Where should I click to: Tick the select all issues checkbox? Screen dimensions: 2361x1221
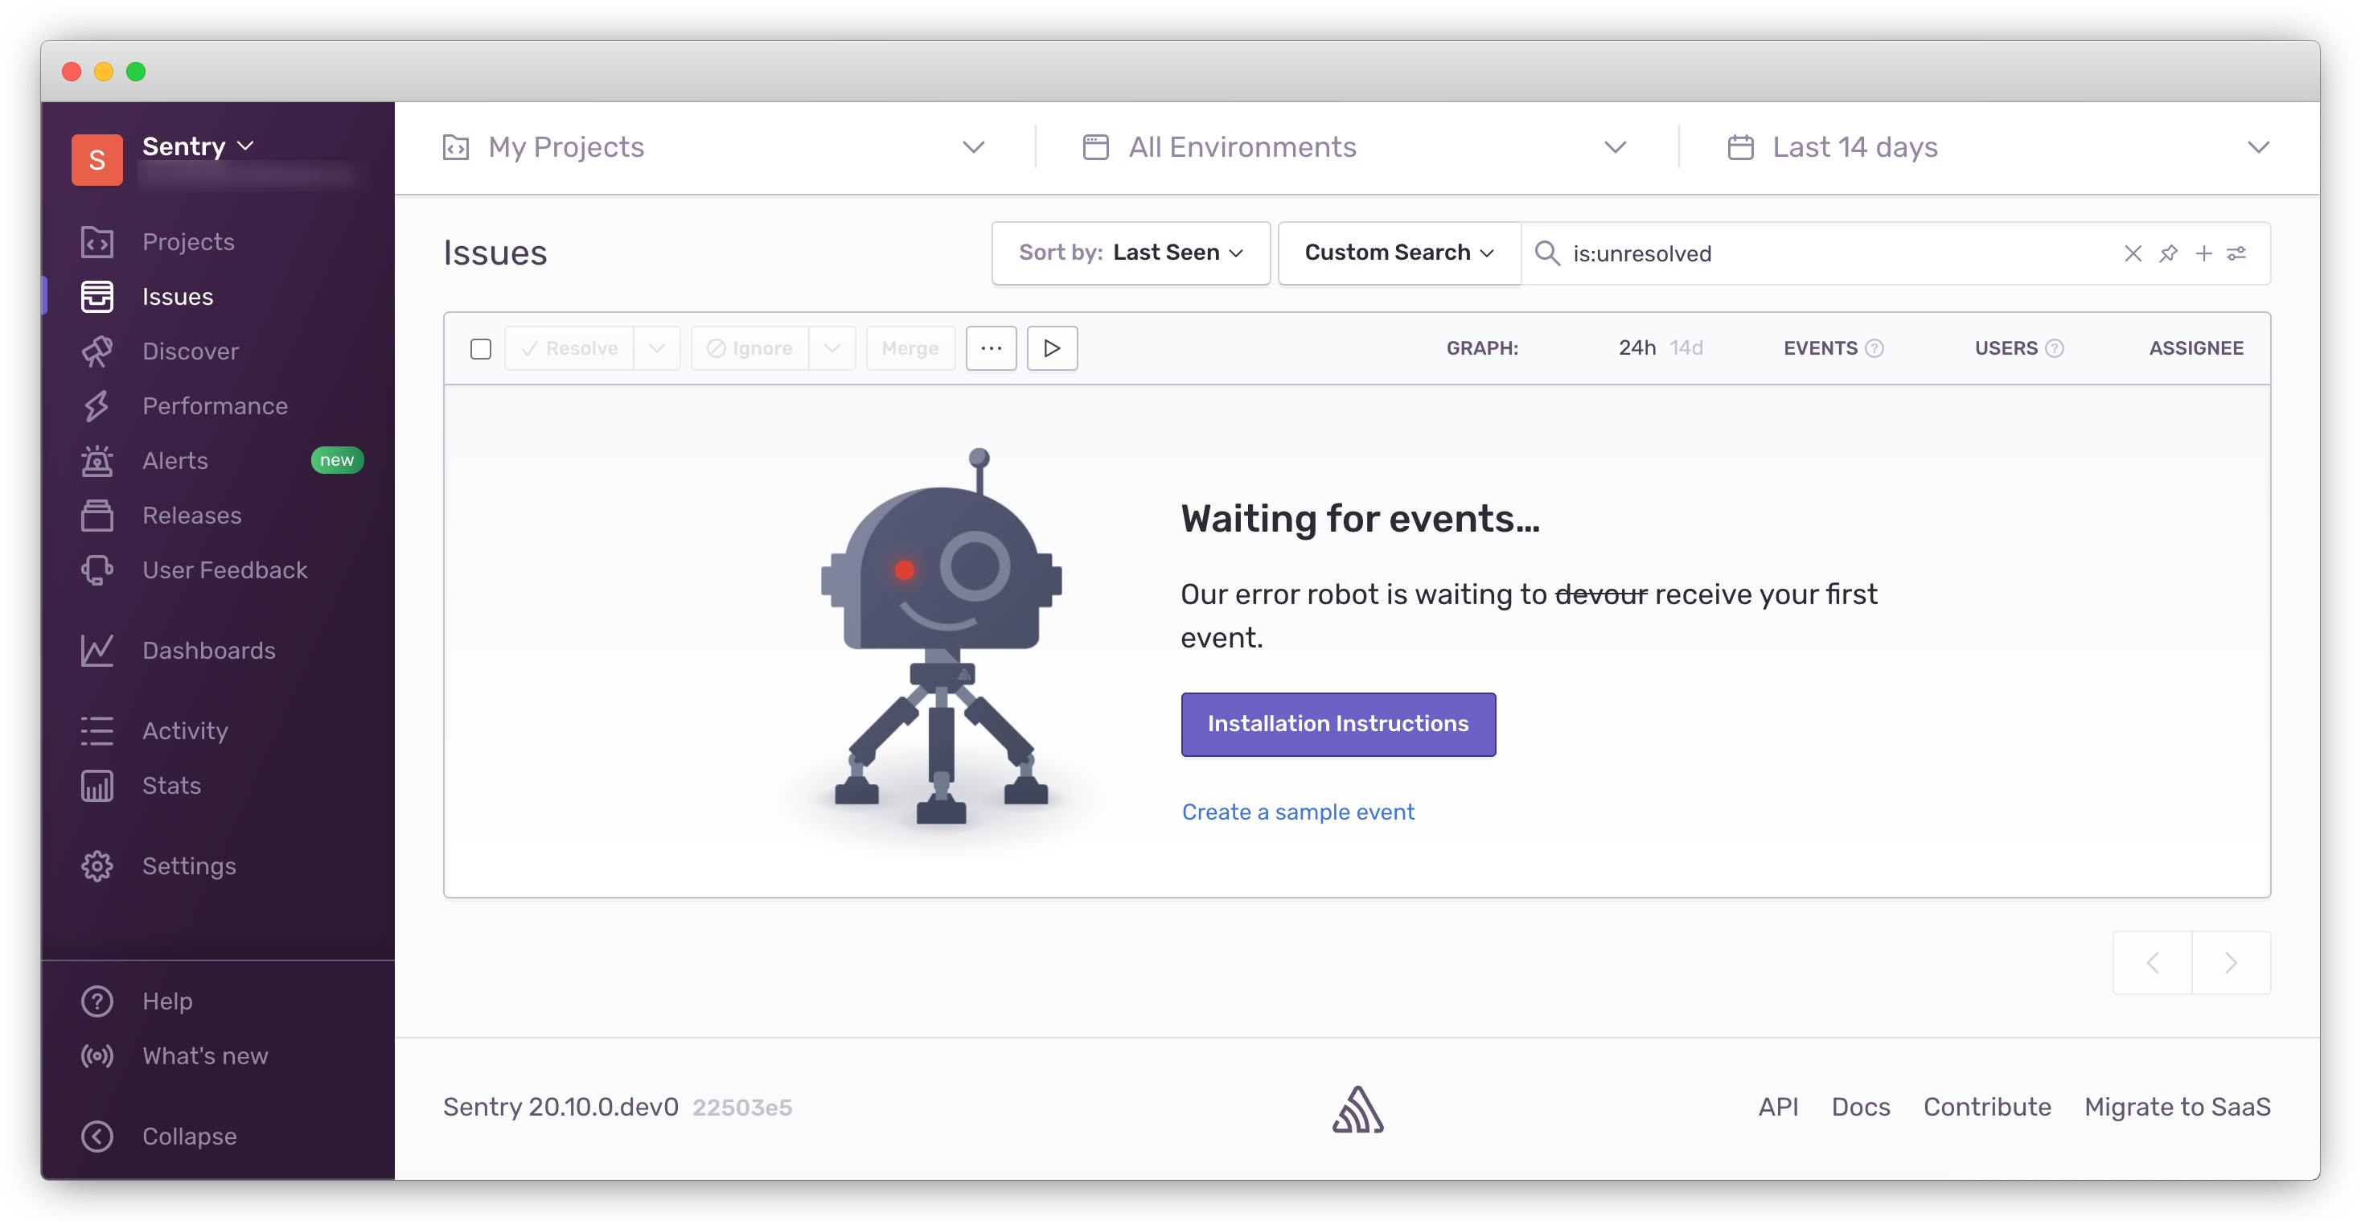480,348
